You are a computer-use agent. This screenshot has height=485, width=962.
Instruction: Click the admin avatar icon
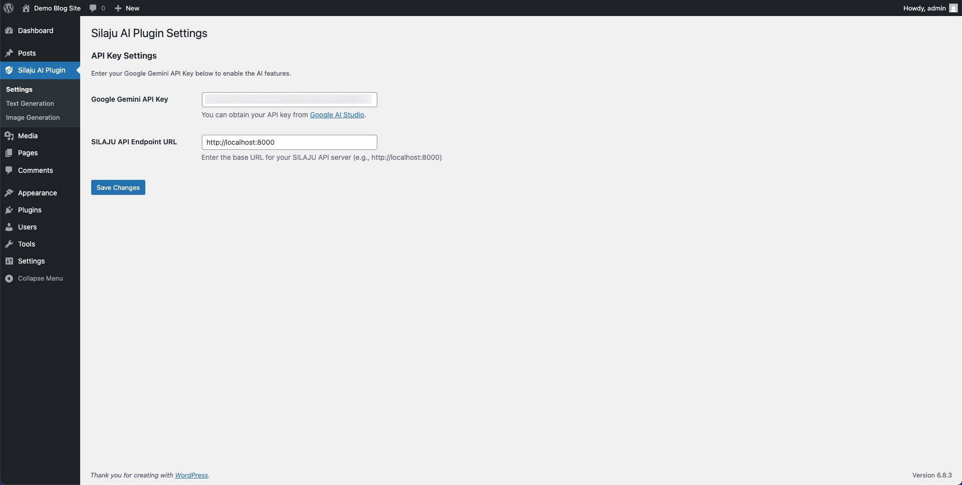point(953,8)
